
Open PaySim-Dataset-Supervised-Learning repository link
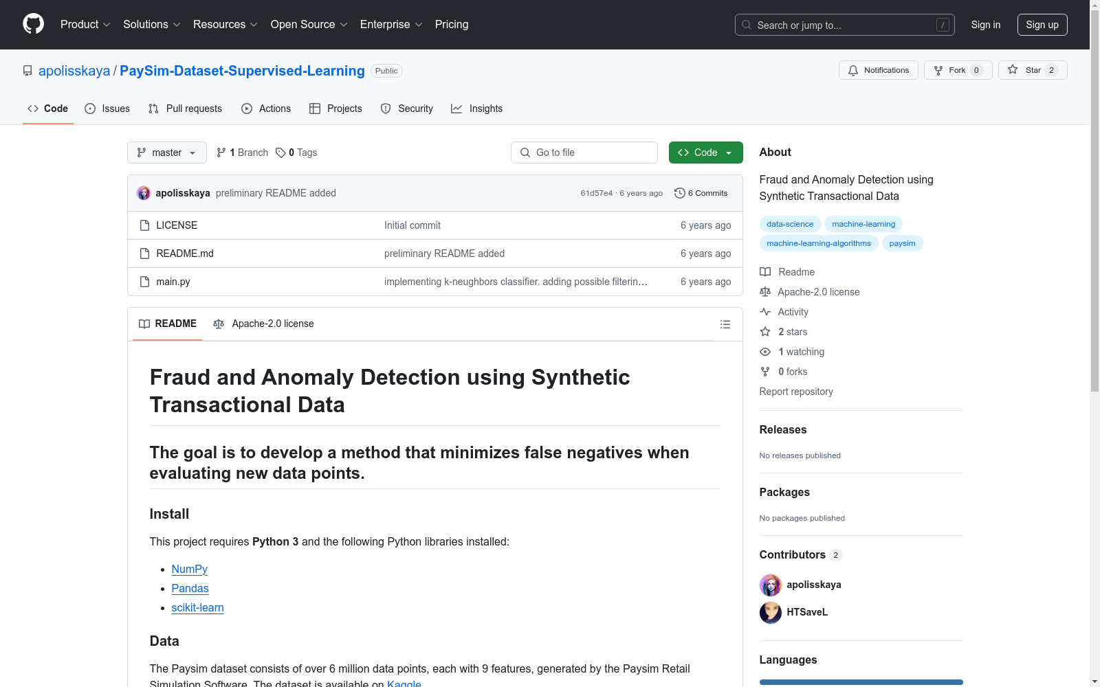(242, 71)
